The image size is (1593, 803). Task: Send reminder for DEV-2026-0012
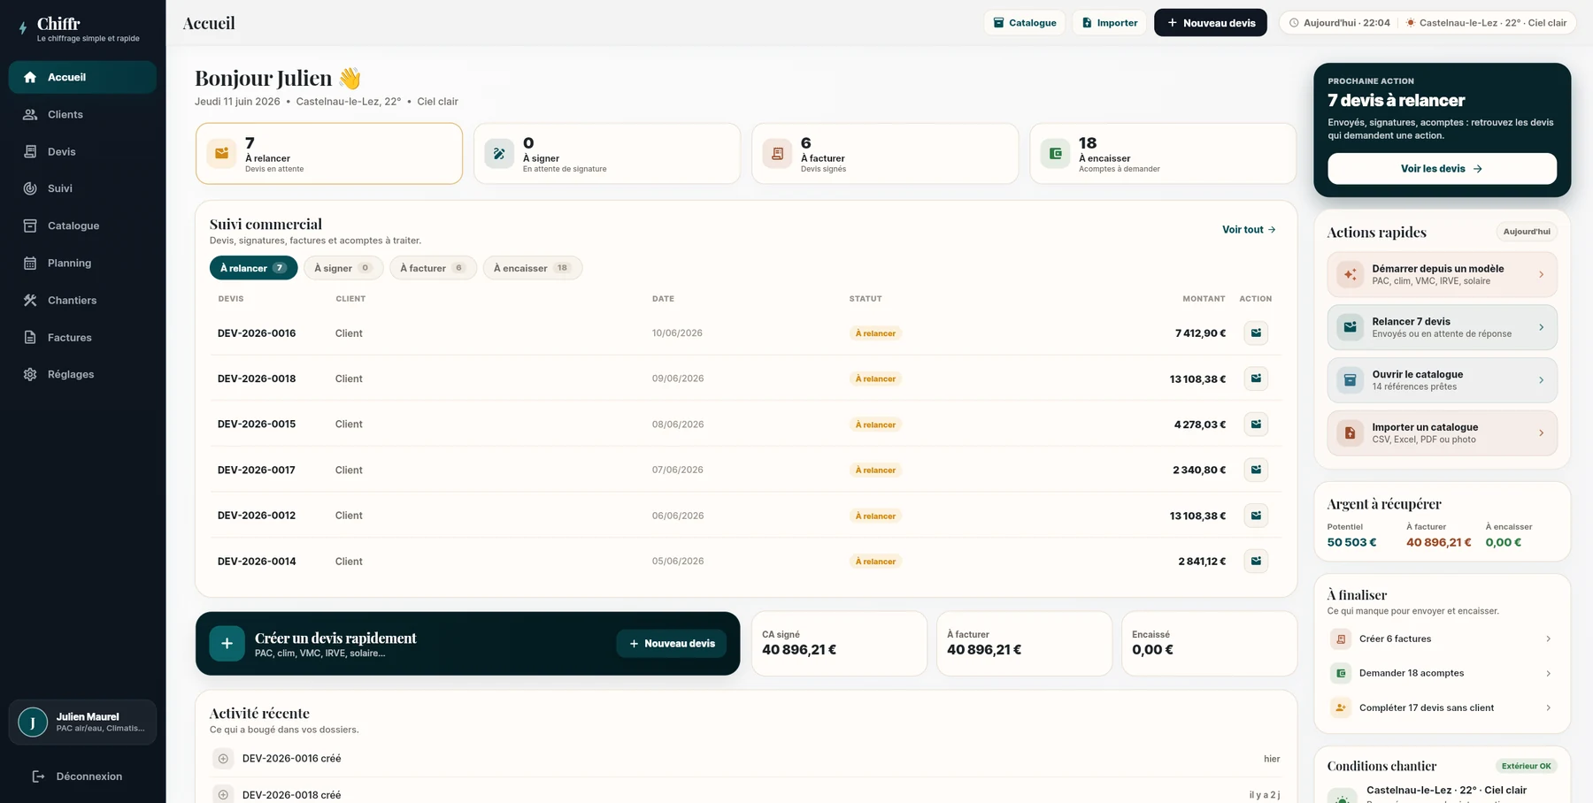tap(1256, 516)
